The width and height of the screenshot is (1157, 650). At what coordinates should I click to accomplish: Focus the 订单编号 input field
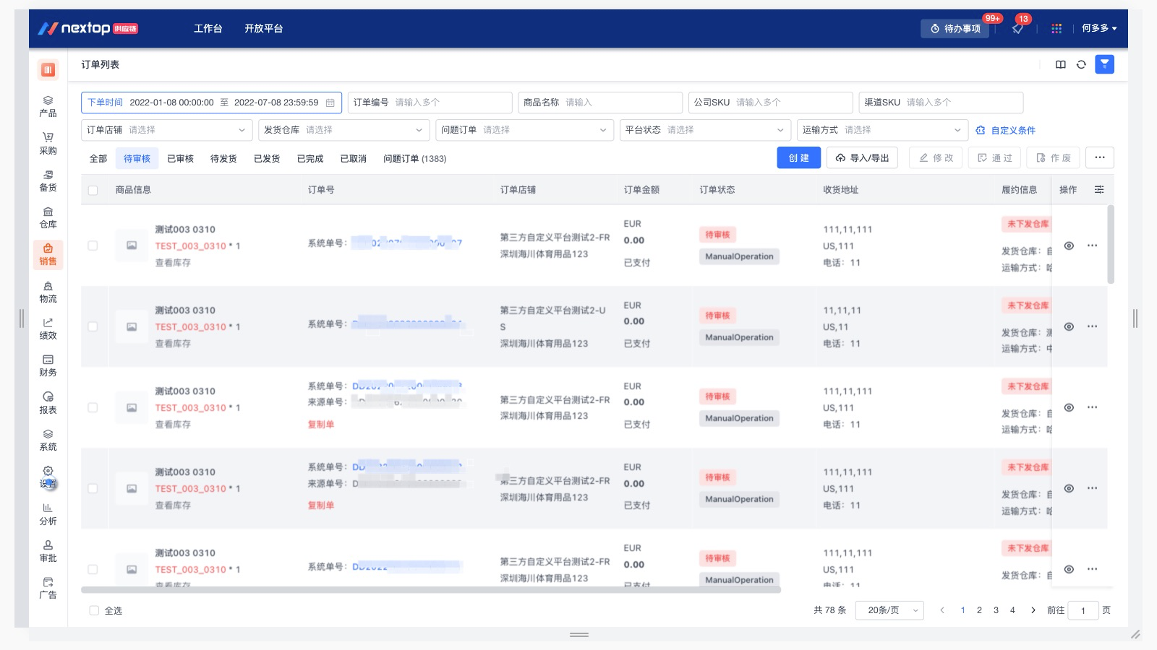[430, 103]
